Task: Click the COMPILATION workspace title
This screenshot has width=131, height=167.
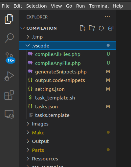Action: click(42, 28)
